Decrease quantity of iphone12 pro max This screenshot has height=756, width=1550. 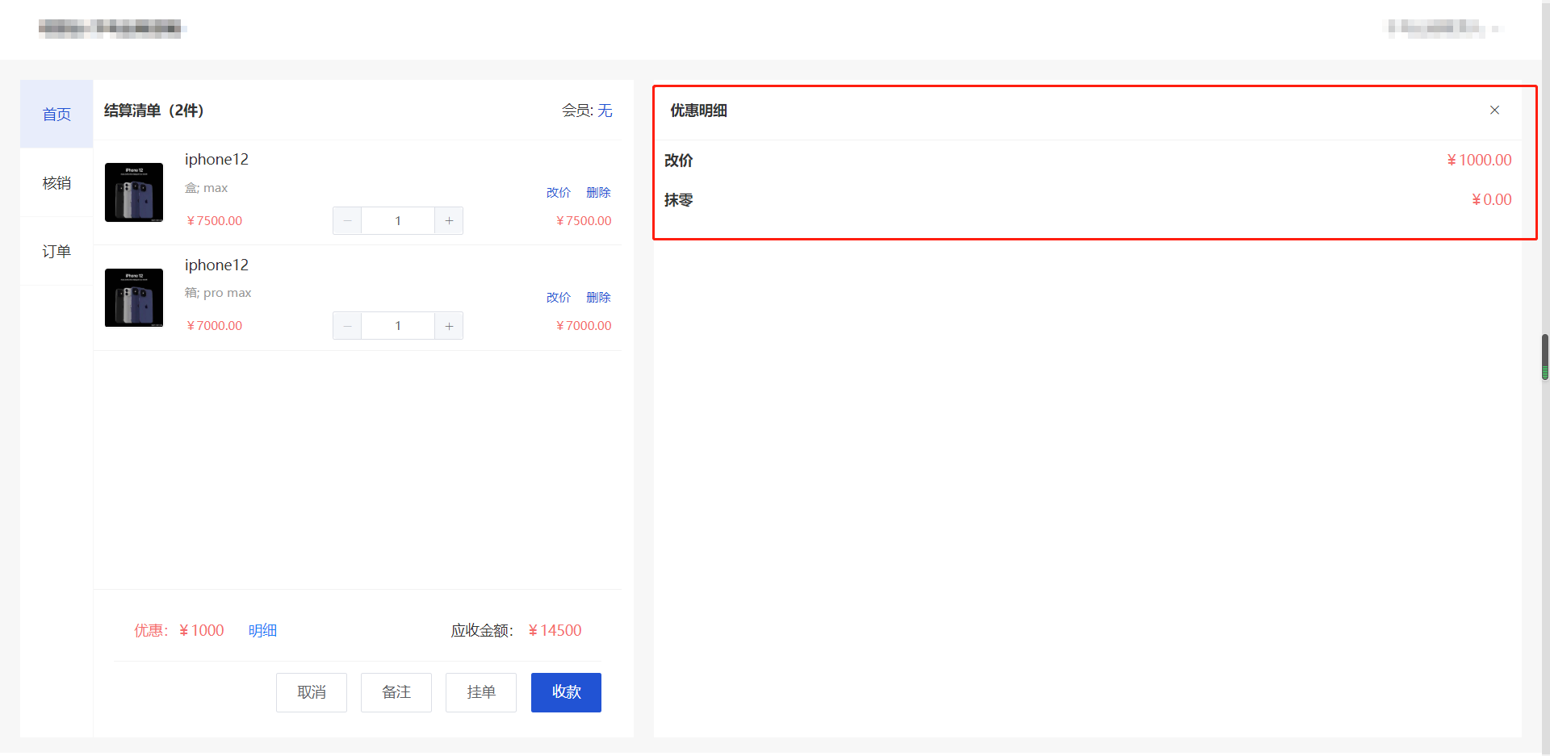click(x=347, y=326)
